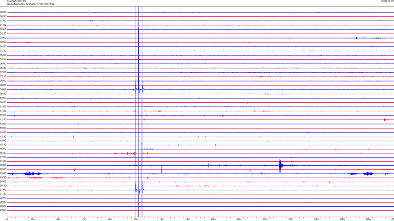Click the 16m tick on the minute axis
The height and width of the screenshot is (221, 394).
[x=213, y=219]
